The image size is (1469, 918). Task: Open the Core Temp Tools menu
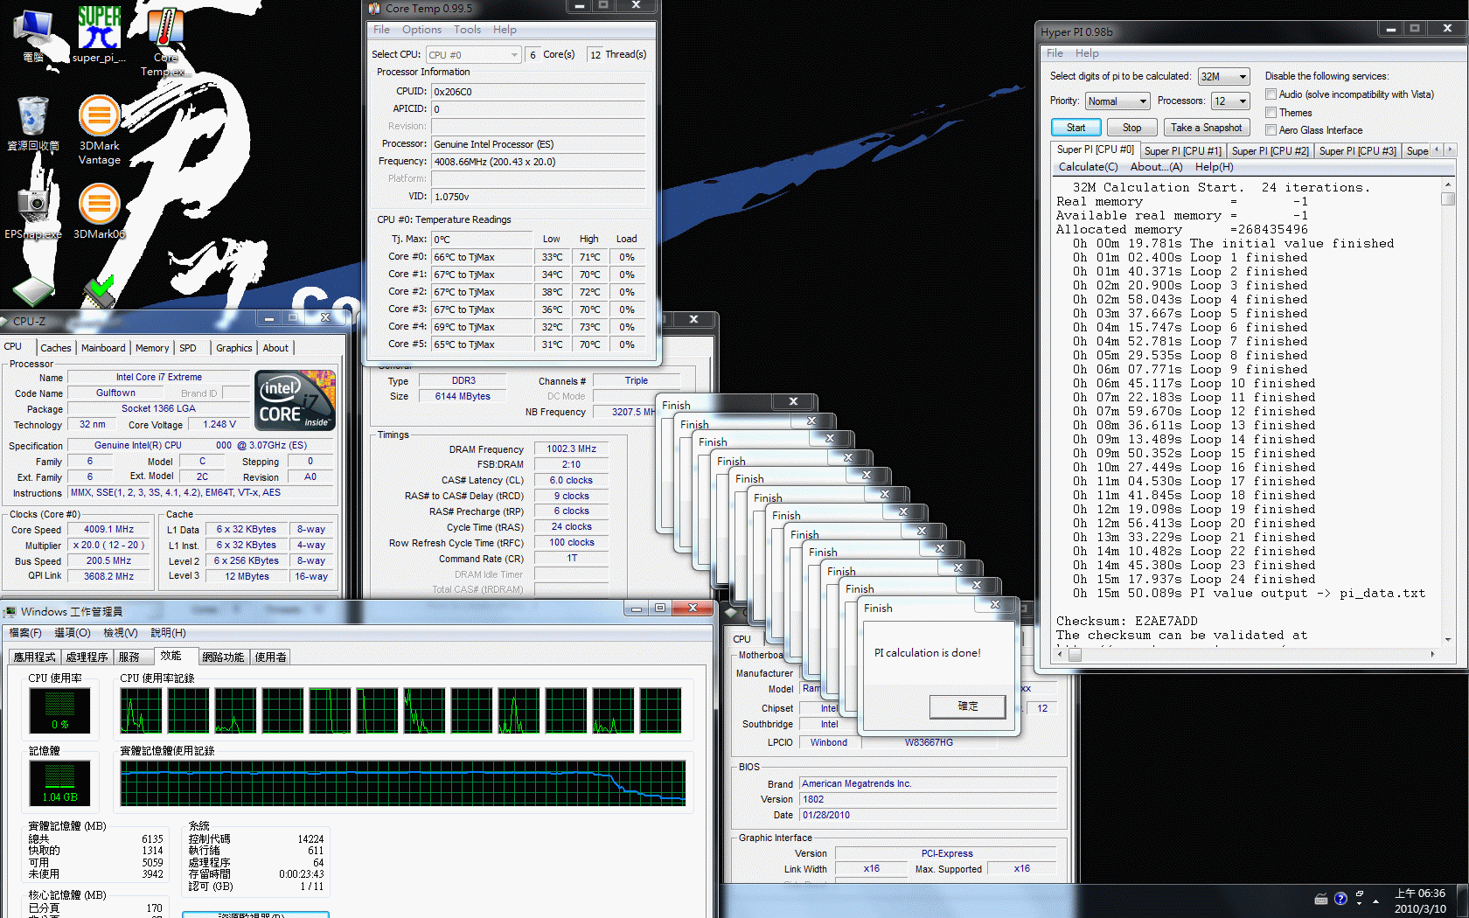coord(467,30)
